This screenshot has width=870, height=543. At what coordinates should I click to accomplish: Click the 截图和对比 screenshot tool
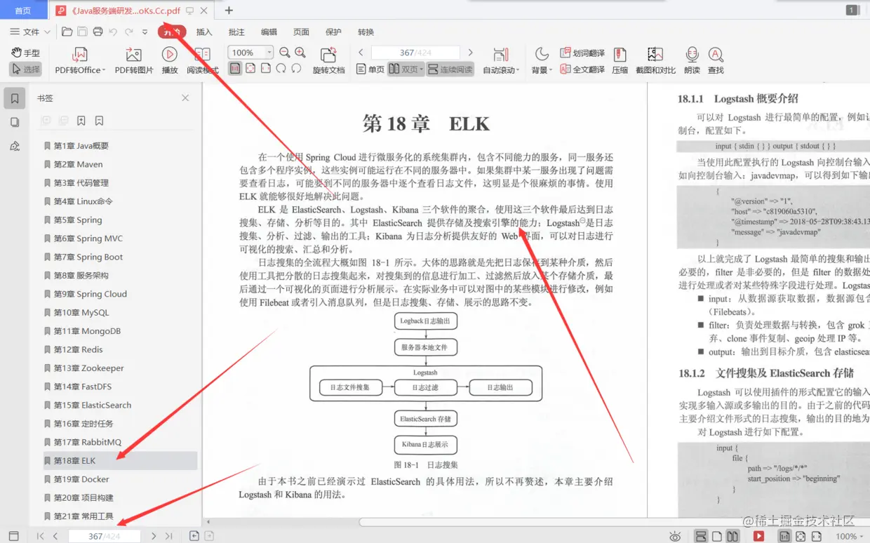(655, 61)
